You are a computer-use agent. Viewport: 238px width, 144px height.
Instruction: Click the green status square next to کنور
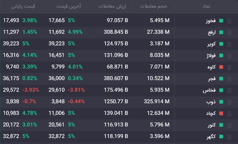pos(221,125)
